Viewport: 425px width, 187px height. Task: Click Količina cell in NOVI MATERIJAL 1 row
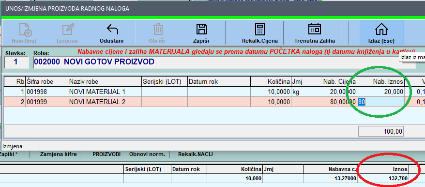[271, 92]
